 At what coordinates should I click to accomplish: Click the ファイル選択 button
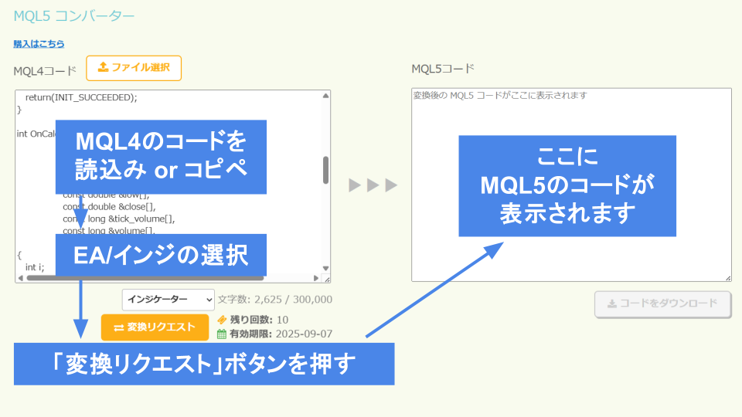pos(134,68)
